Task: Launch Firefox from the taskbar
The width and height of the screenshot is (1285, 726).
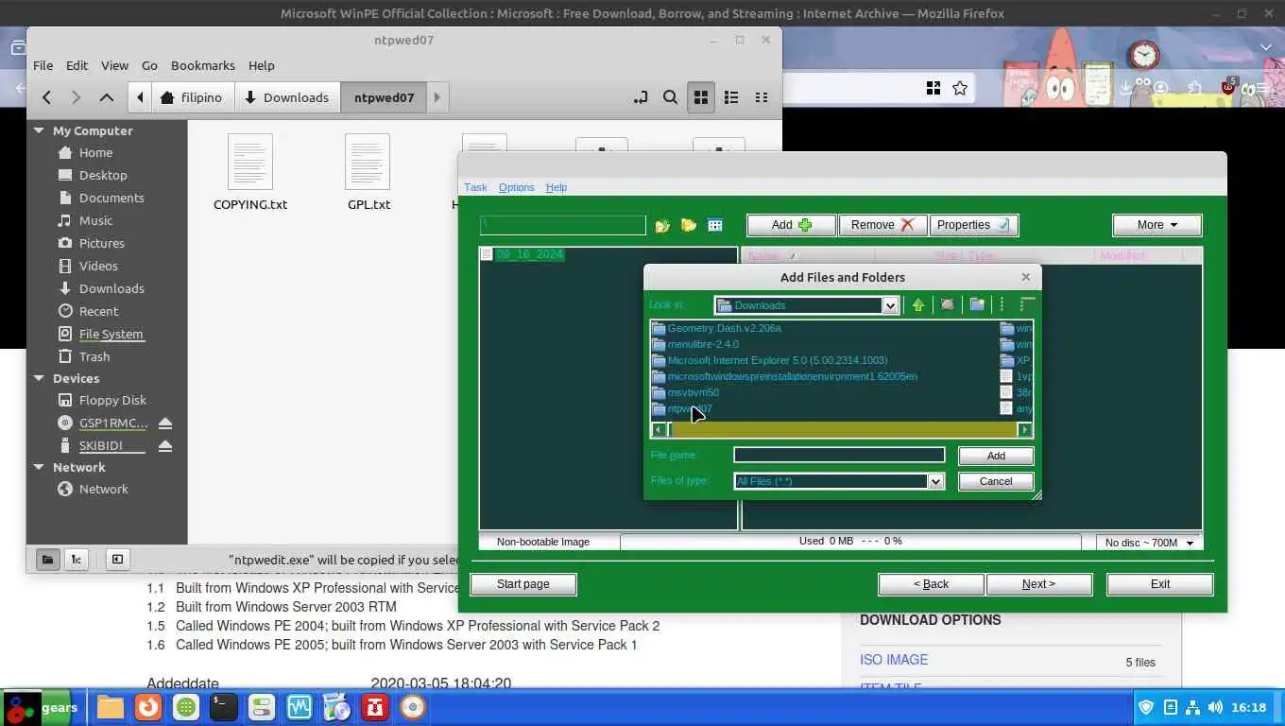Action: tap(147, 707)
